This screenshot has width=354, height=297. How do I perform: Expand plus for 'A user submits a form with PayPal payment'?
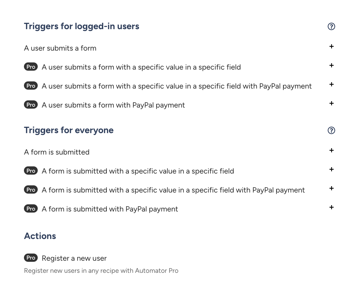(x=331, y=103)
